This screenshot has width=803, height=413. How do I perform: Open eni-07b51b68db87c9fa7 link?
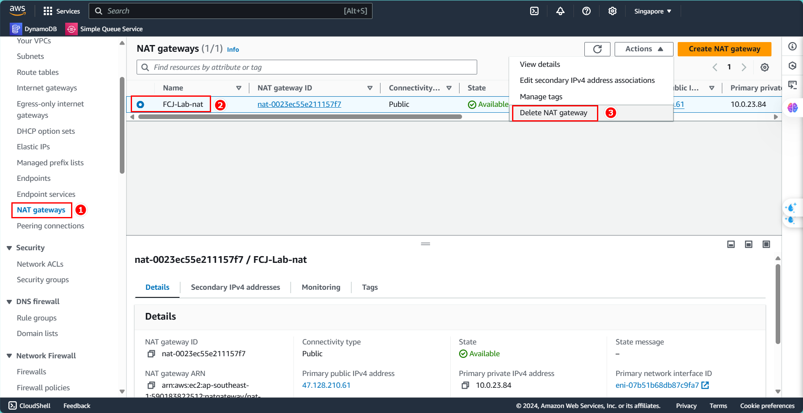657,385
